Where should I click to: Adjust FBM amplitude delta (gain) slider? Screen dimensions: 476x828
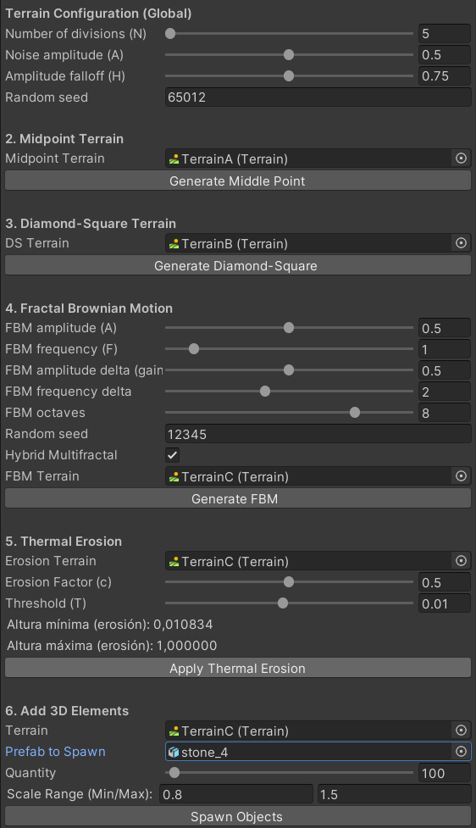point(289,370)
